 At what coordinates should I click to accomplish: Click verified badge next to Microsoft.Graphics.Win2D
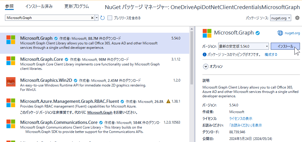click(76, 80)
